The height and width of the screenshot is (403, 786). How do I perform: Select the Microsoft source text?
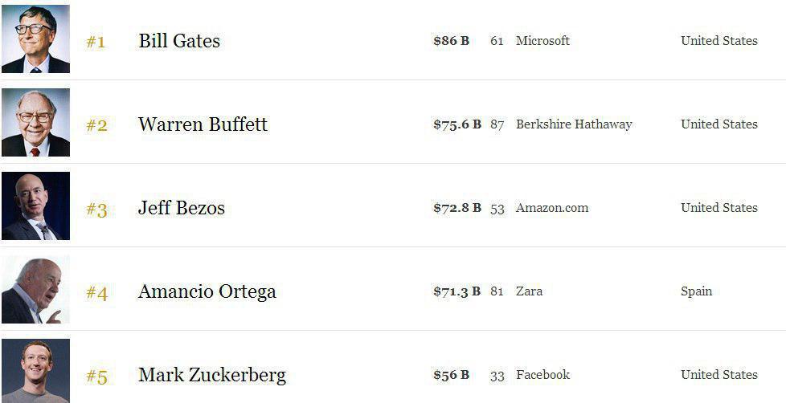[542, 41]
